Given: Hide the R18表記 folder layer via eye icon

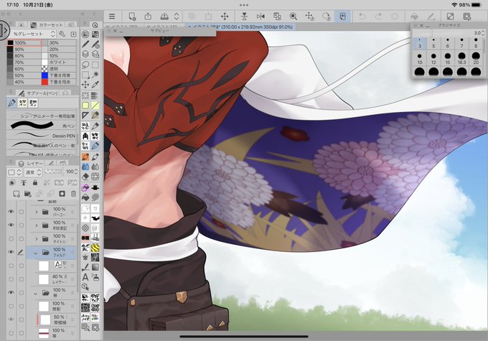Looking at the screenshot, I should point(11,225).
